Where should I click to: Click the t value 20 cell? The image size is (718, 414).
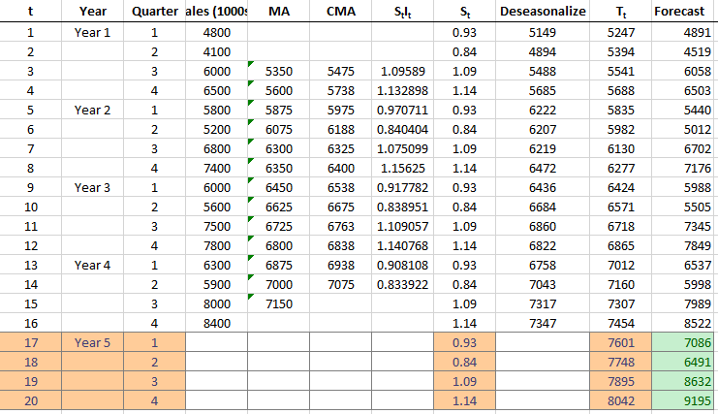[31, 399]
